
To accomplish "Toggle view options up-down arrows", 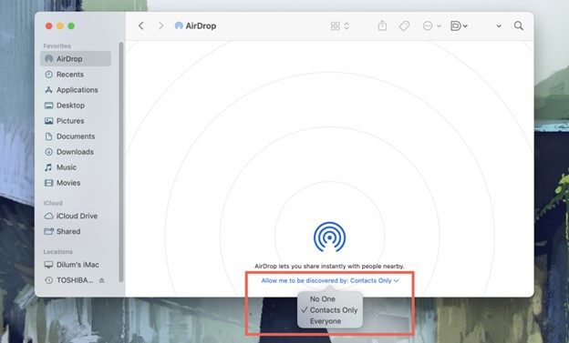I will pos(347,25).
